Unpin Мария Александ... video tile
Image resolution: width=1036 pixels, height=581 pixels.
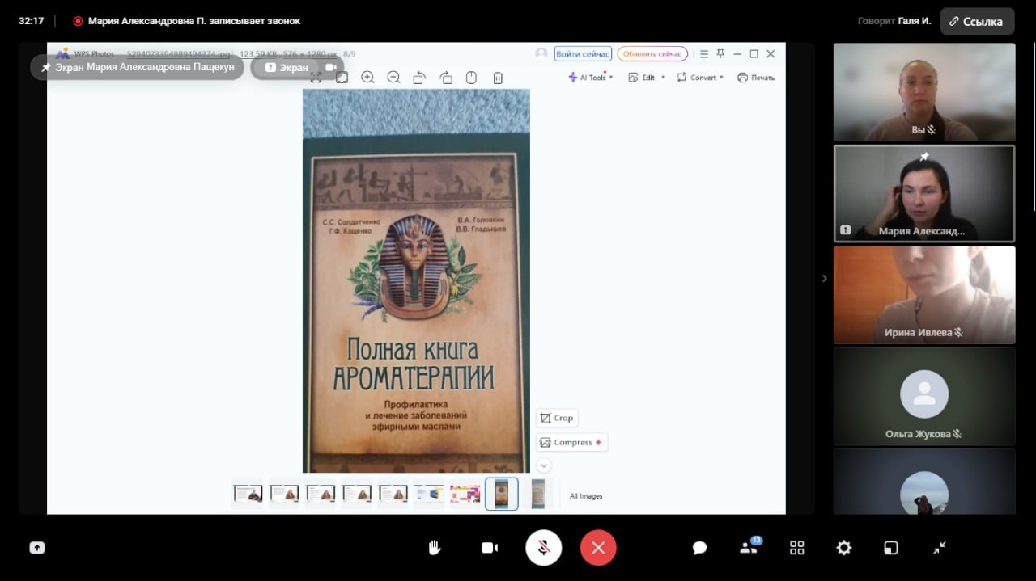click(x=924, y=157)
